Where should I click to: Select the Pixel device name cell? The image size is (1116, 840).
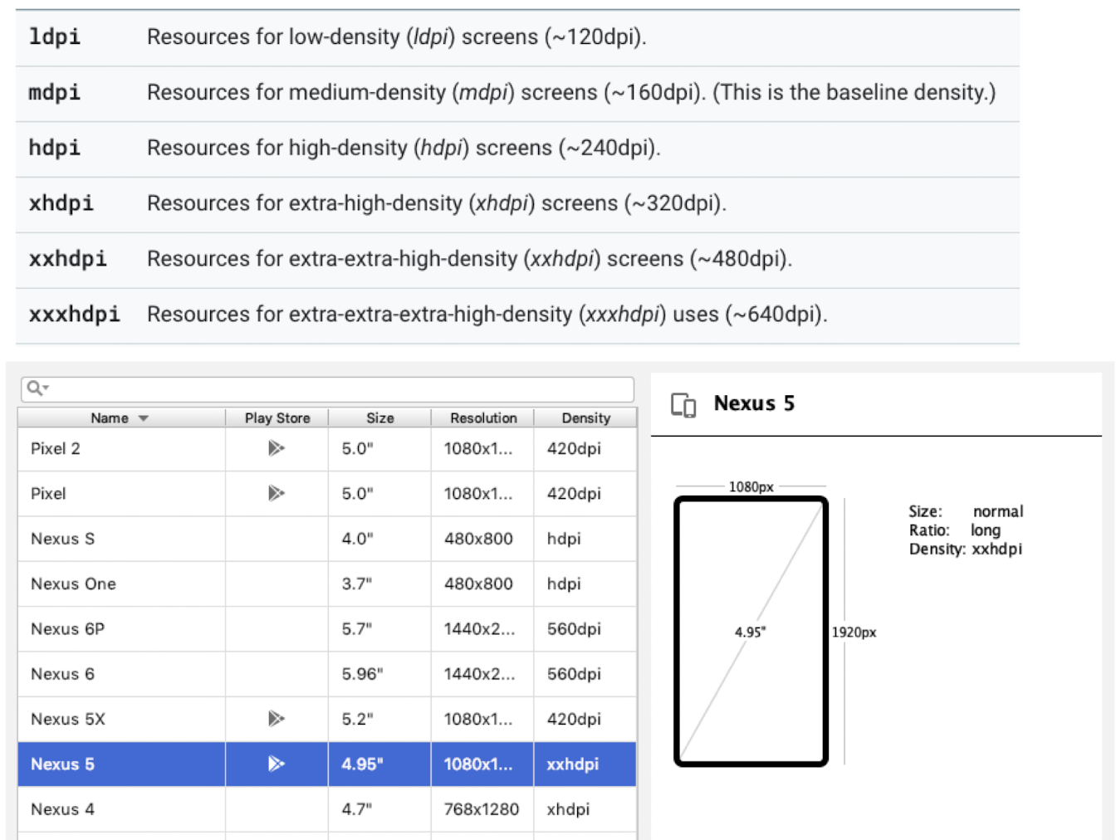(121, 494)
